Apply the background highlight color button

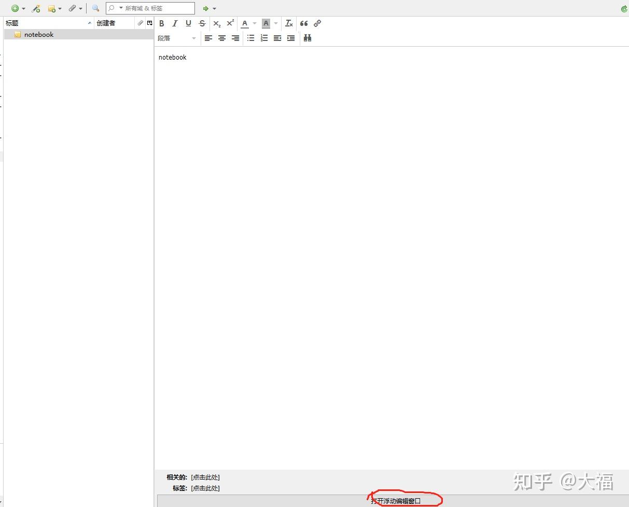click(266, 23)
